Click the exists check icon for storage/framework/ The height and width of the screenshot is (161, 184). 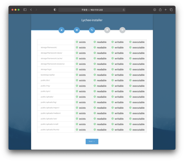click(77, 47)
